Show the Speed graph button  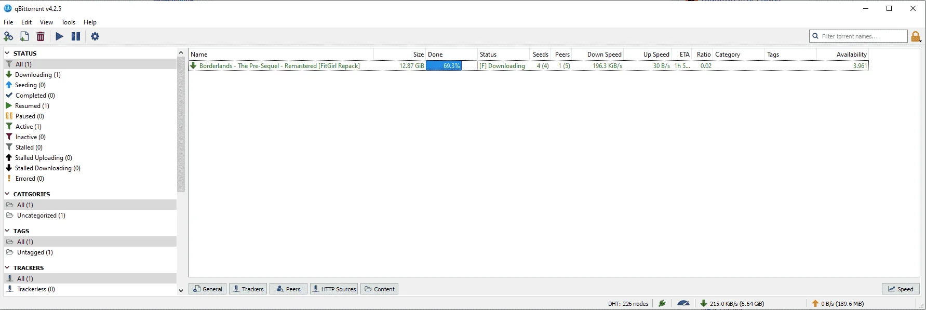[901, 289]
